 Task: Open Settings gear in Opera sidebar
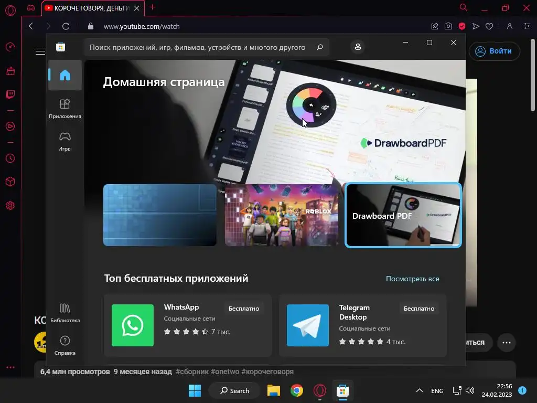[x=10, y=206]
